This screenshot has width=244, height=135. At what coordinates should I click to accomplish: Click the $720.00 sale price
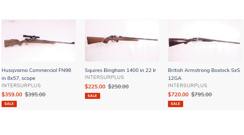[x=178, y=94]
